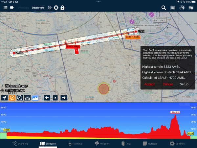The width and height of the screenshot is (197, 148).
Task: Expand panel with small right arrow
Action: pyautogui.click(x=55, y=98)
